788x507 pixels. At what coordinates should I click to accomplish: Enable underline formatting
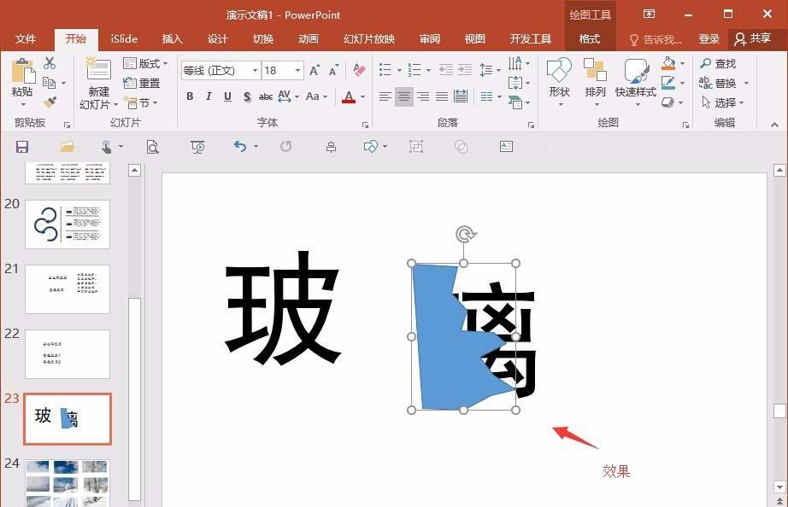(226, 96)
